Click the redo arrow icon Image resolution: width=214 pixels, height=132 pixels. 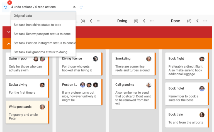tap(81, 7)
